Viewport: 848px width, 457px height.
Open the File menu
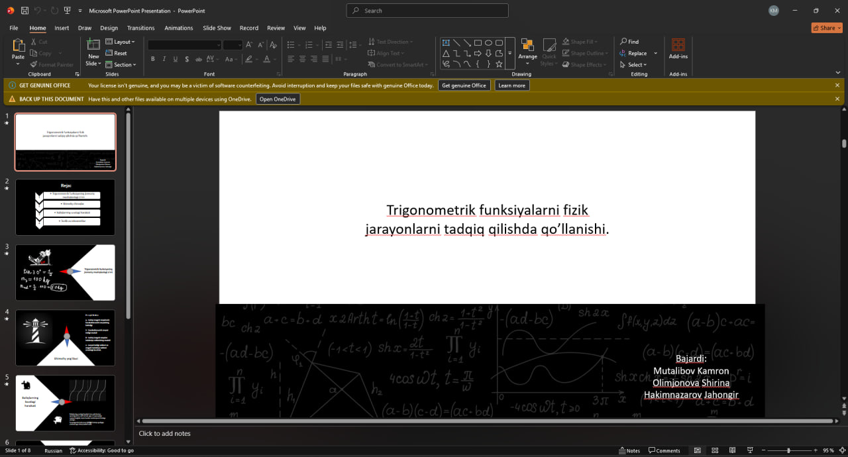(13, 28)
